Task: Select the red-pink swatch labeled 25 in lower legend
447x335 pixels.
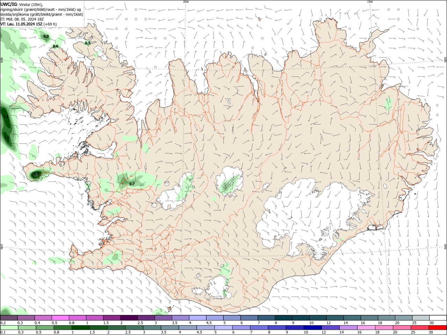Action: [419, 328]
